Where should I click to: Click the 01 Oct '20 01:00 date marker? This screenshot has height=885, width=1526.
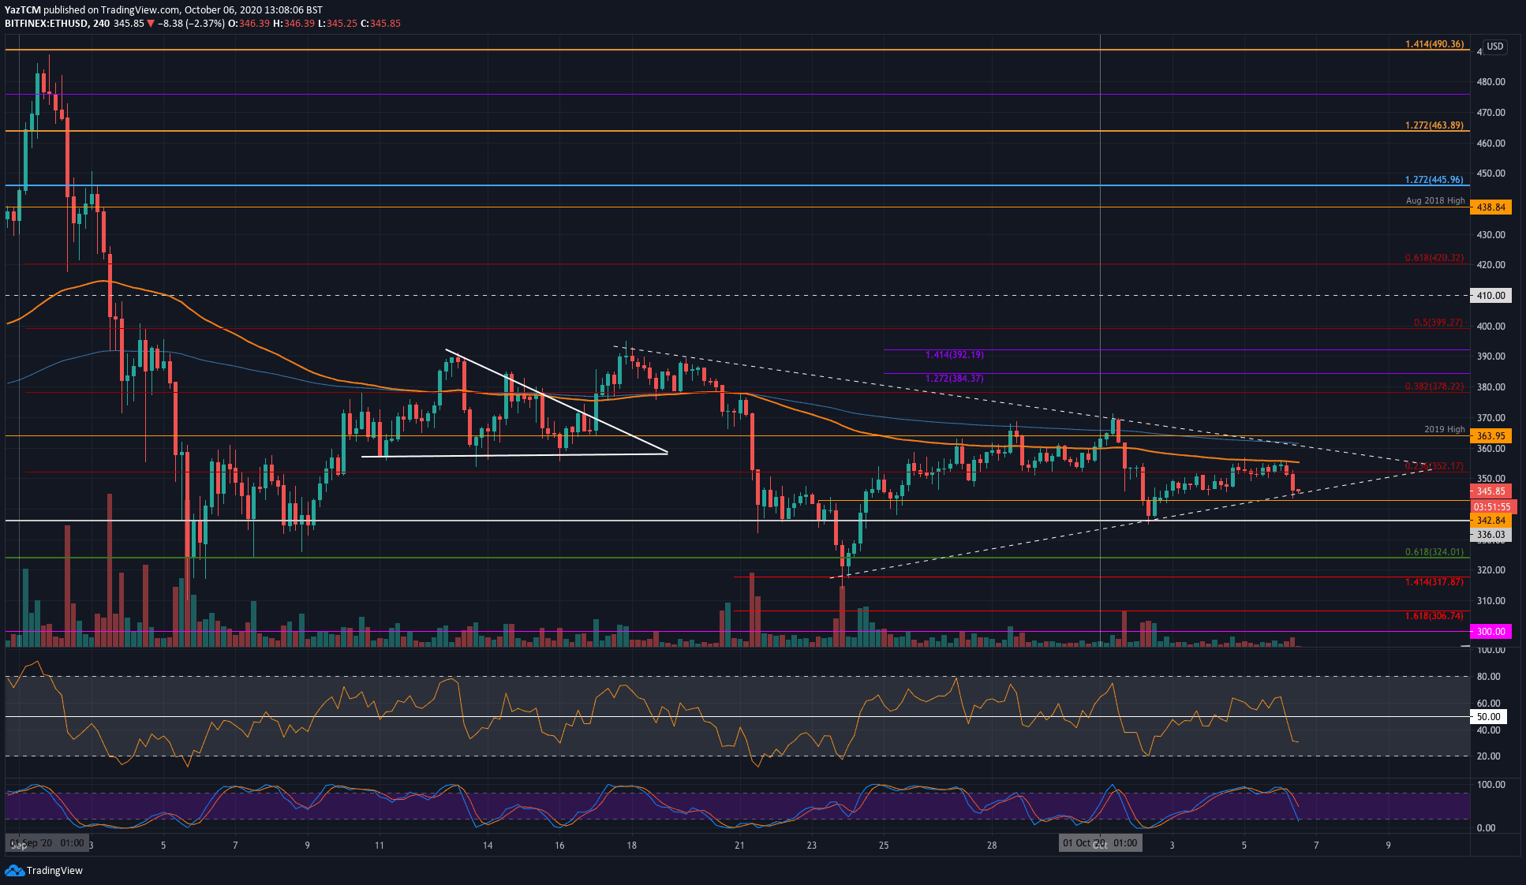click(1100, 843)
